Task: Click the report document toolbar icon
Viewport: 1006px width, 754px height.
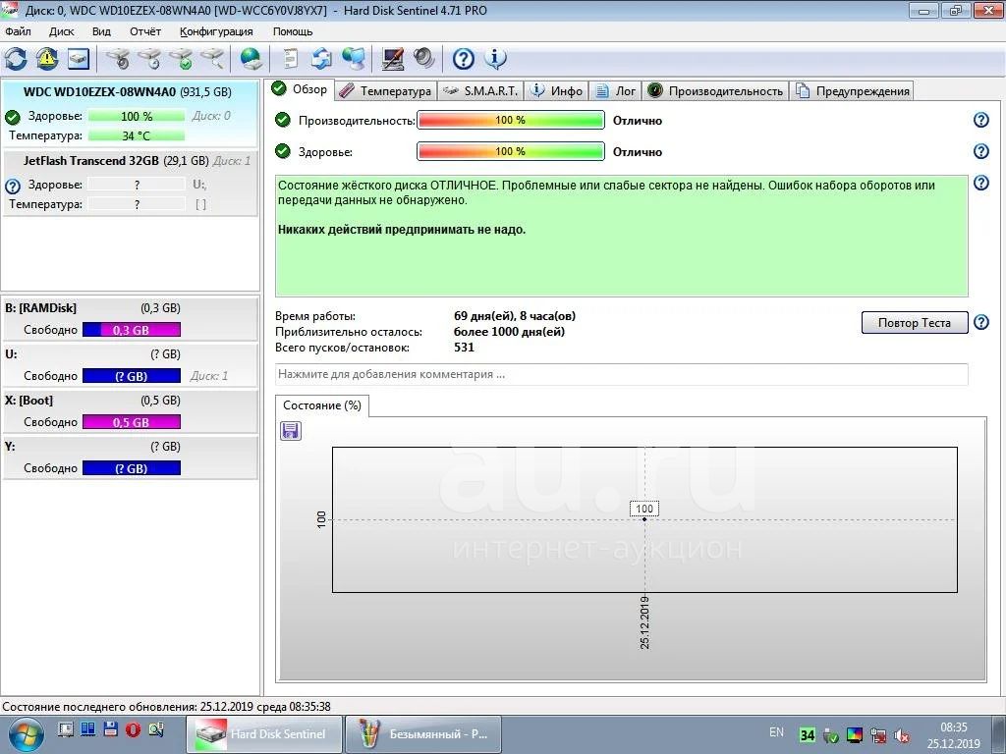Action: pos(291,59)
